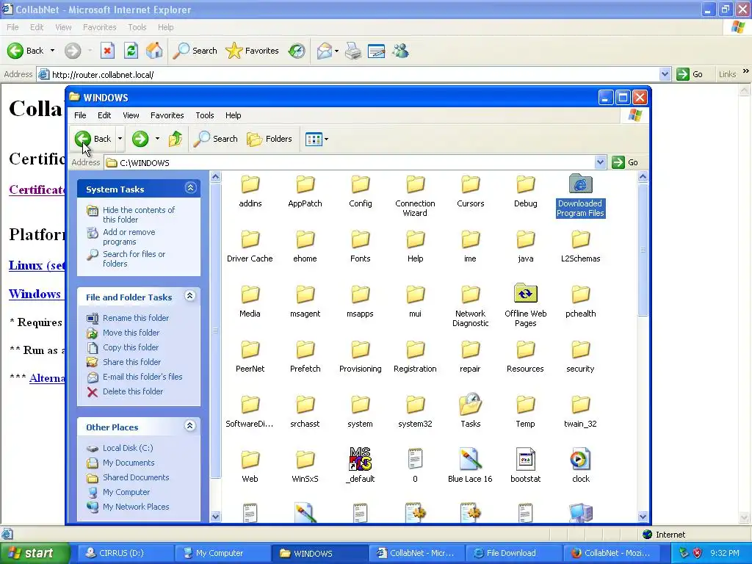
Task: Toggle the Folders pane button
Action: [269, 139]
